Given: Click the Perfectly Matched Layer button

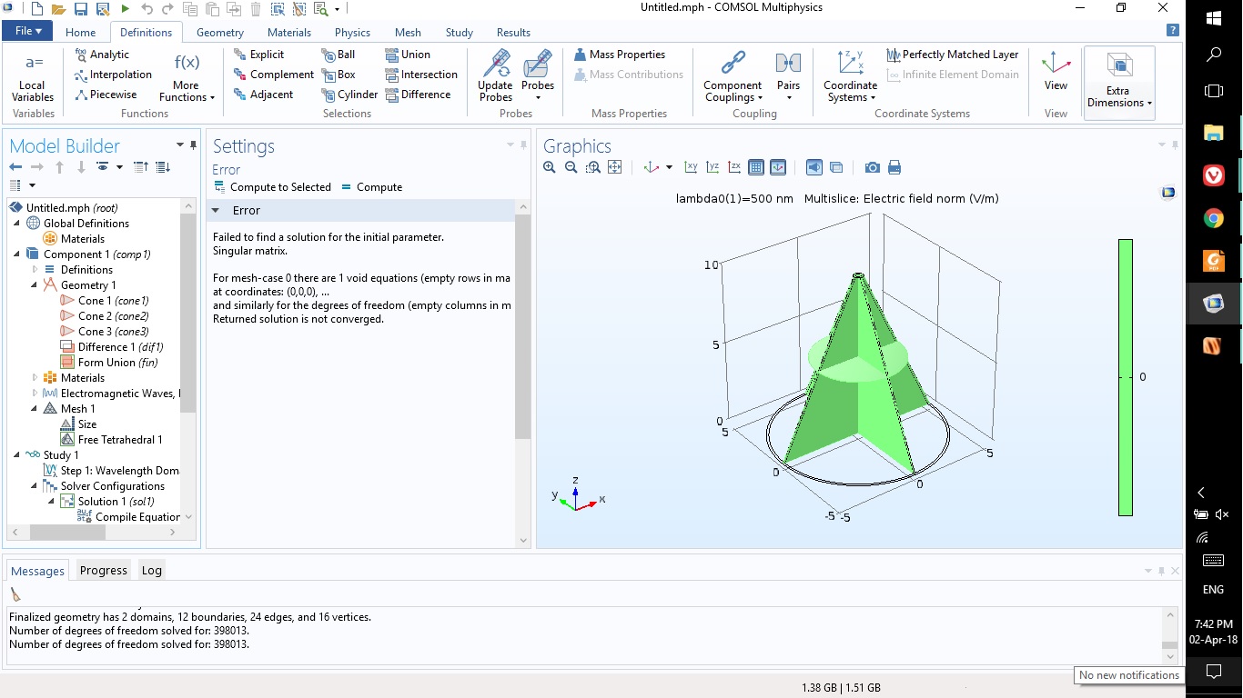Looking at the screenshot, I should click(953, 55).
